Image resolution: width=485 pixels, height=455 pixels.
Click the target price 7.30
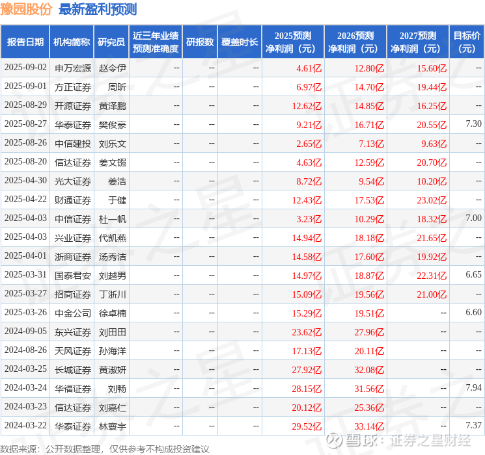pyautogui.click(x=473, y=124)
